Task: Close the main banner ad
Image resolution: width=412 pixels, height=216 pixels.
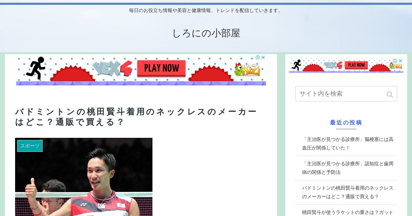Action: pos(263,57)
